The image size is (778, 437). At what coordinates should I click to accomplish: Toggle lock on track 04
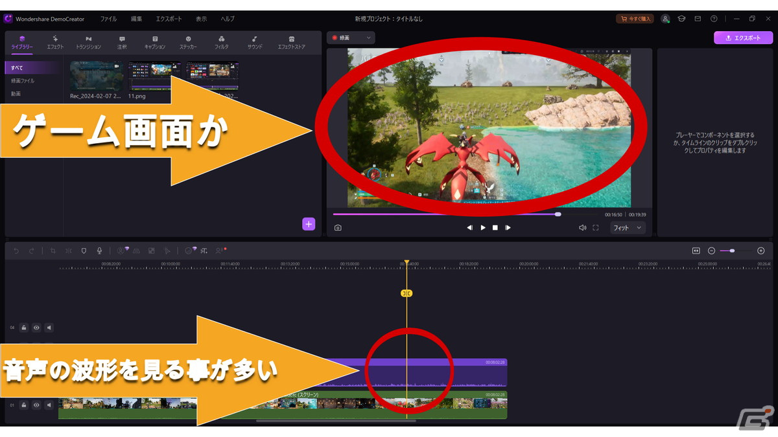point(23,328)
